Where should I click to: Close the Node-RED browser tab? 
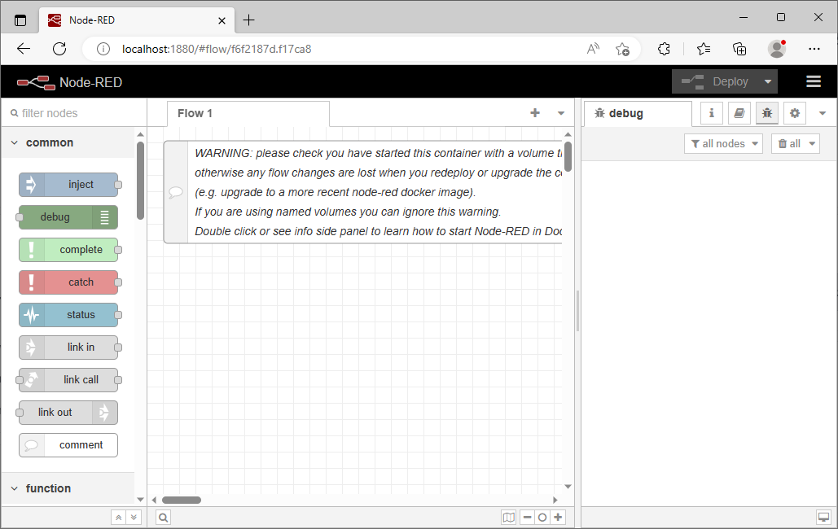pos(222,21)
